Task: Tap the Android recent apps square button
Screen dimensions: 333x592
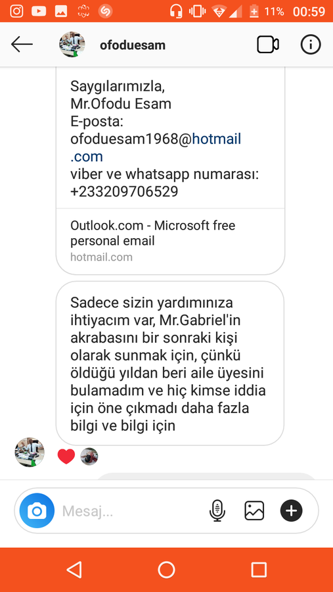Action: (x=259, y=570)
